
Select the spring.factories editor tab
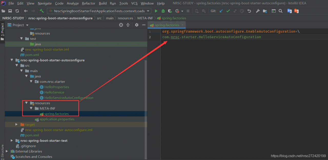tap(167, 25)
